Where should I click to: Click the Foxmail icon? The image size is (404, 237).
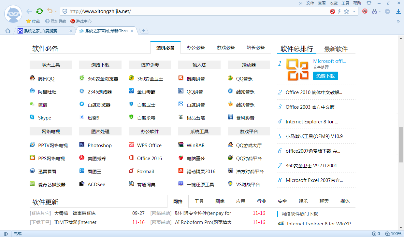tap(131, 171)
